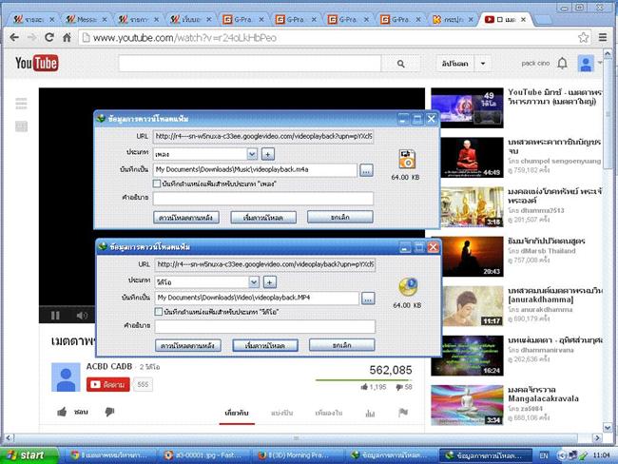Click the horizontal scrollbar at page bottom

pyautogui.click(x=296, y=438)
